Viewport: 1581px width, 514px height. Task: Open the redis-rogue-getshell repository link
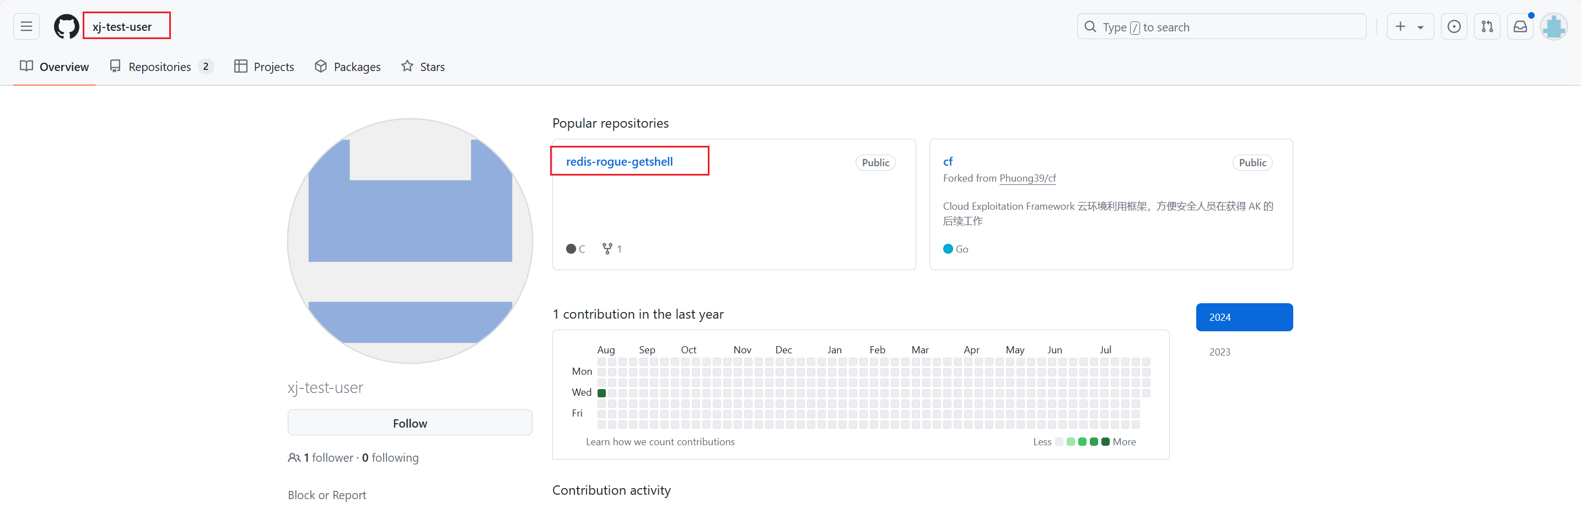[x=619, y=162]
